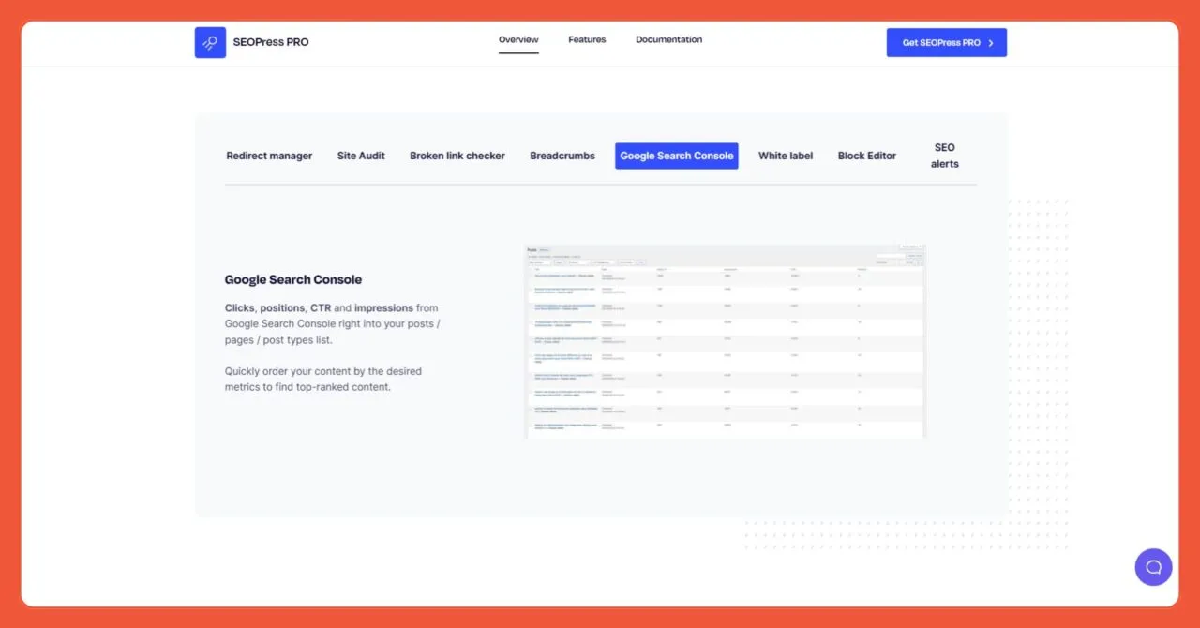Viewport: 1200px width, 628px height.
Task: Switch to the Redirect manager tab
Action: click(269, 157)
